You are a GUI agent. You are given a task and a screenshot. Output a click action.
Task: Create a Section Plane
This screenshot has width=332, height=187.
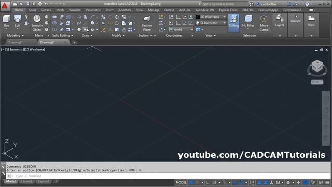click(x=147, y=23)
